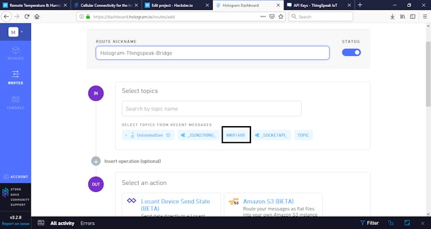Click the Hologram logo in sidebar footer
Screen dimensions: 431x229
coord(5,192)
